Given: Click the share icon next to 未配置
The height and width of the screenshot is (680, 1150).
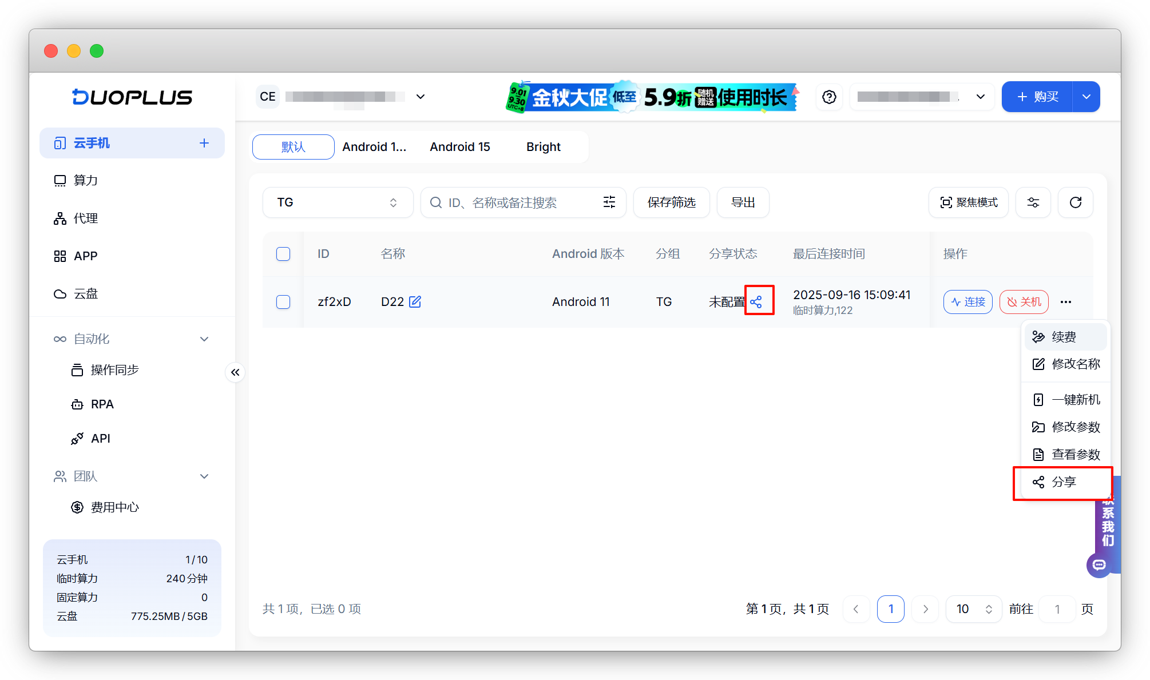Looking at the screenshot, I should point(756,302).
